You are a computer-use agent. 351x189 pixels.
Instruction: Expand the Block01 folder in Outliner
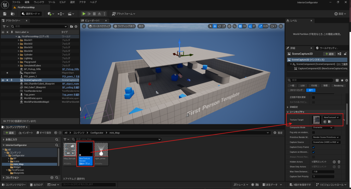coord(19,40)
